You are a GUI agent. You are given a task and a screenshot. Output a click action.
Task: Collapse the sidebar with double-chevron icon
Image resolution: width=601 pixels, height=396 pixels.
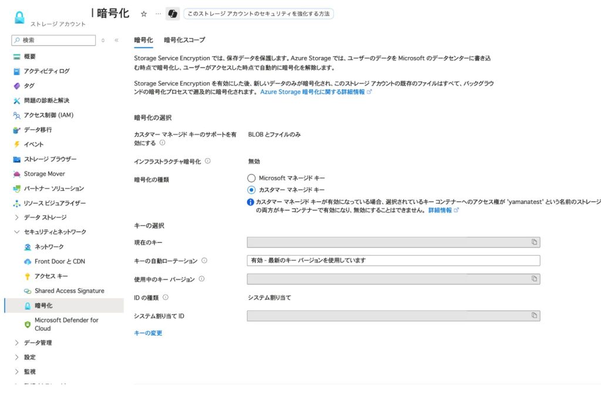click(x=116, y=41)
